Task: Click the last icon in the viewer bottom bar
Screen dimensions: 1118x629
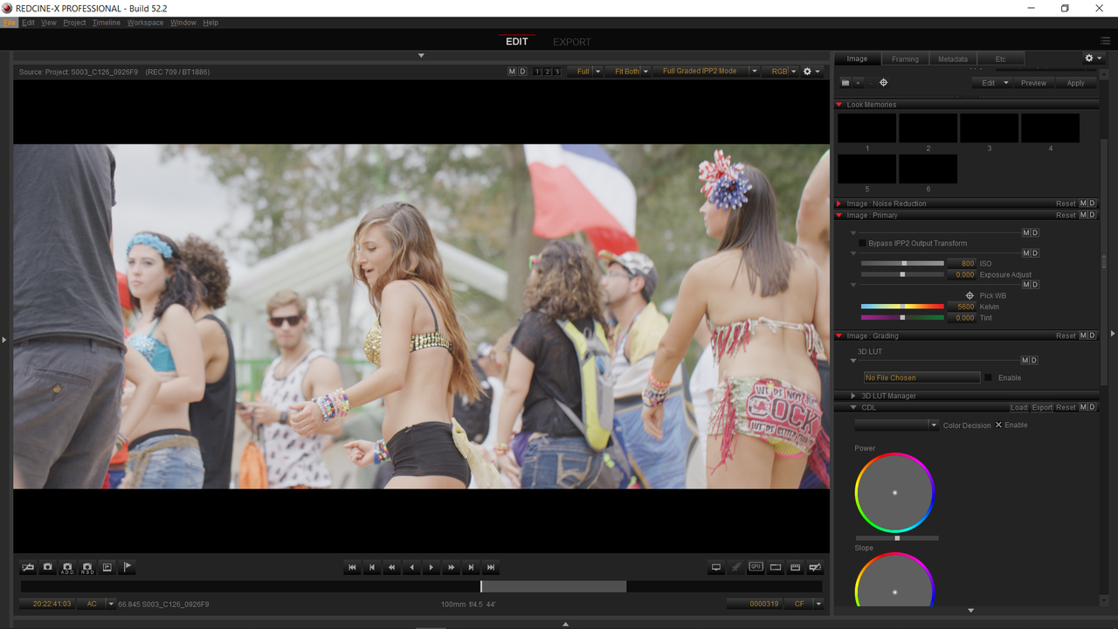Action: click(816, 567)
